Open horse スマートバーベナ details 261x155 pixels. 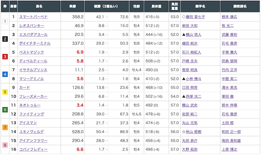(33, 17)
